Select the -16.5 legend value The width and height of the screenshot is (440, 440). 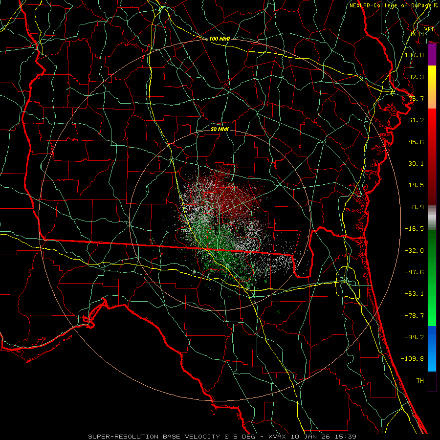coord(414,229)
